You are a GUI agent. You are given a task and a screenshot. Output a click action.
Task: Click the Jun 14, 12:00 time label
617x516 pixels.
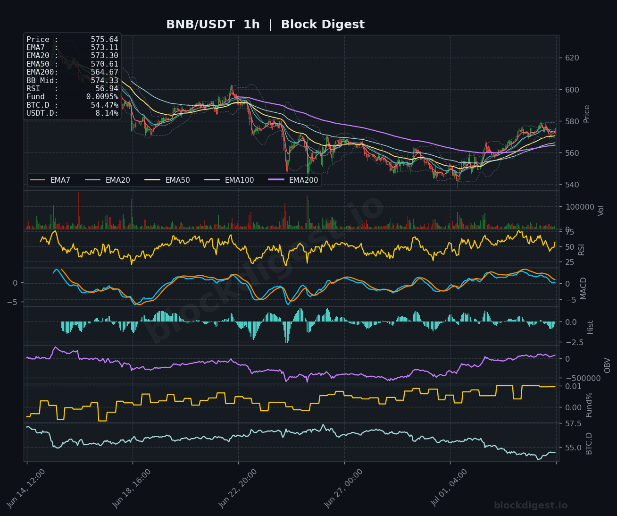click(26, 489)
